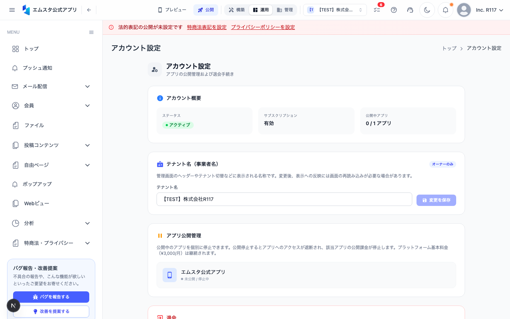Go to トップ in the breadcrumb
This screenshot has width=510, height=319.
449,48
